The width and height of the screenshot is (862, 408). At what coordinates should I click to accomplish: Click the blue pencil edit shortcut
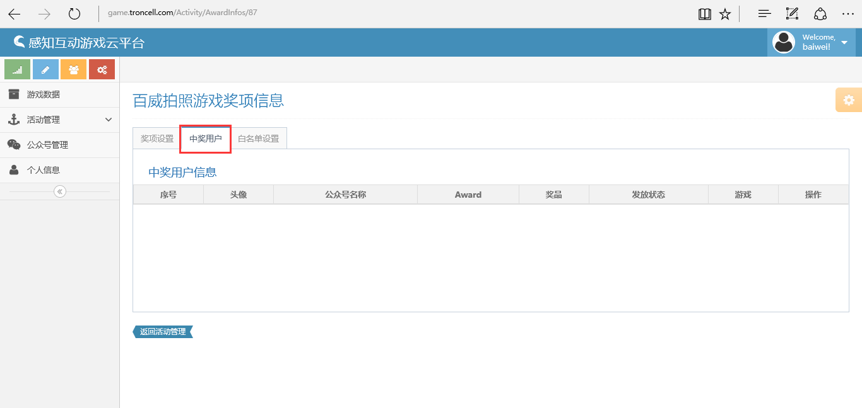click(45, 69)
